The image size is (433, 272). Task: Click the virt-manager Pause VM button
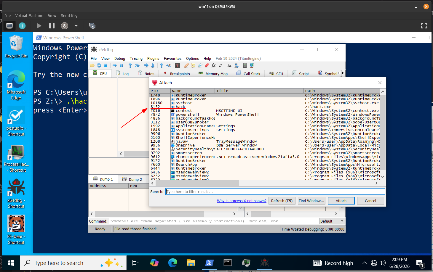[52, 26]
